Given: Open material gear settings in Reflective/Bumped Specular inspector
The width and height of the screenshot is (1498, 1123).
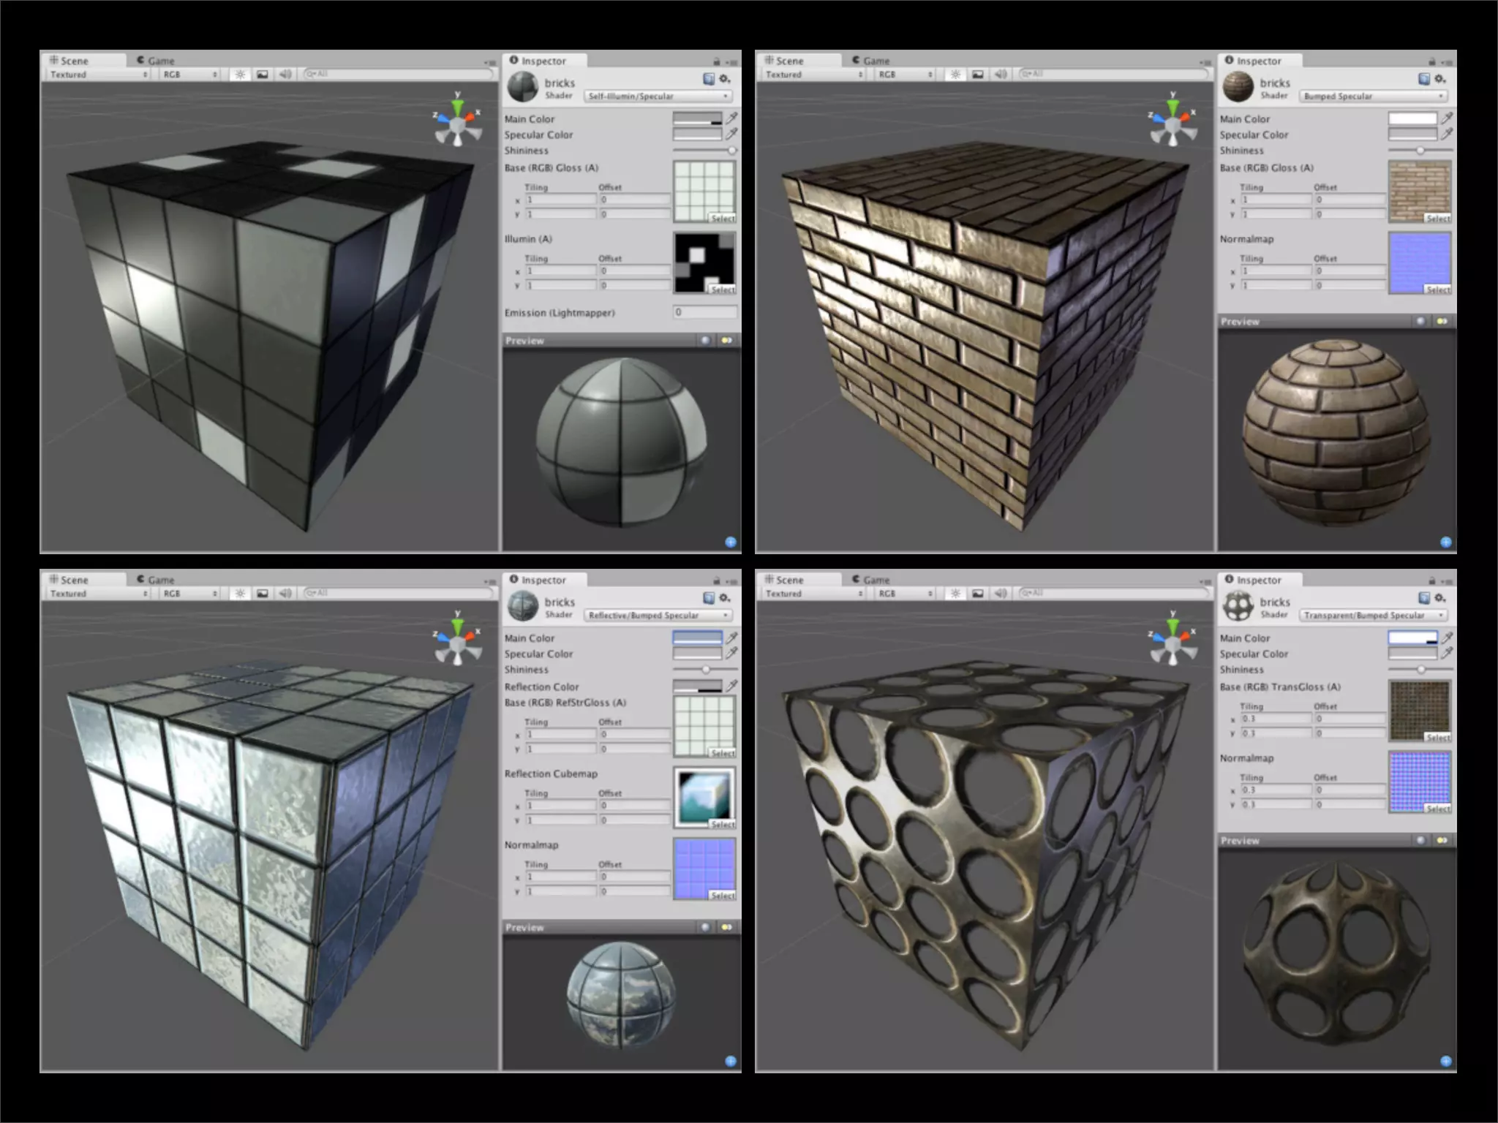Looking at the screenshot, I should 725,598.
